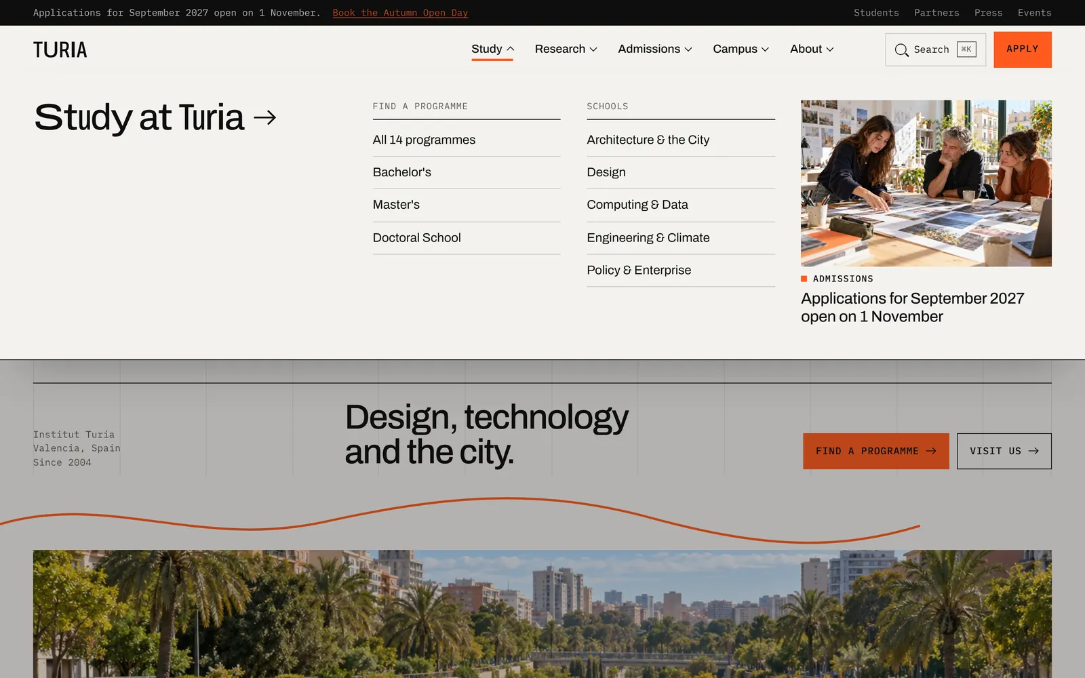Expand the Campus menu
The image size is (1085, 678).
coord(741,49)
